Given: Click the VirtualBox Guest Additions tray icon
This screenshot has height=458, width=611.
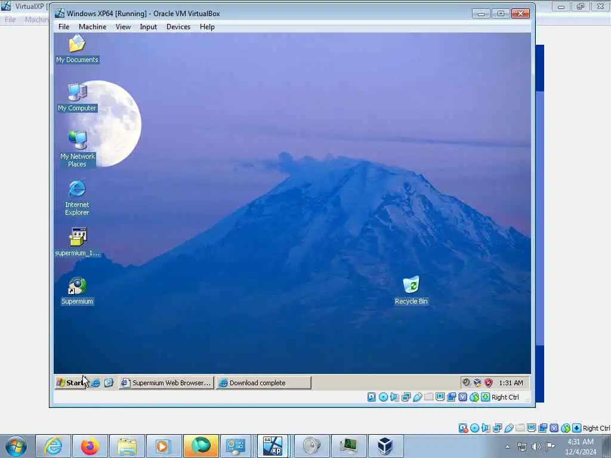Looking at the screenshot, I should (x=477, y=382).
